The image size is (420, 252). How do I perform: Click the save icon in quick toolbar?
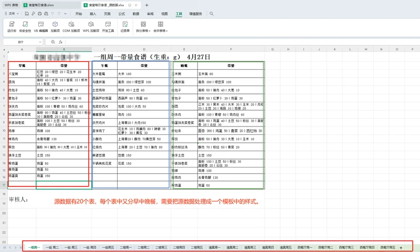27,14
